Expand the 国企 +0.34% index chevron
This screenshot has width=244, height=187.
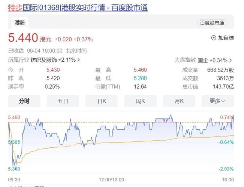pos(231,60)
